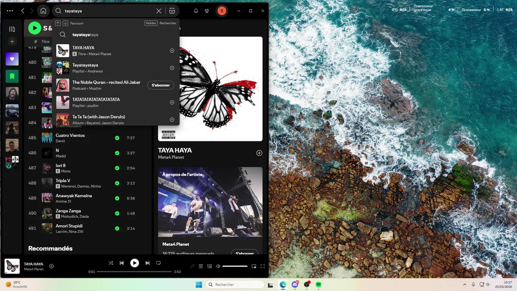Viewport: 517px width, 291px height.
Task: Add TATATATATATATATATA playlist result to library
Action: (172, 102)
